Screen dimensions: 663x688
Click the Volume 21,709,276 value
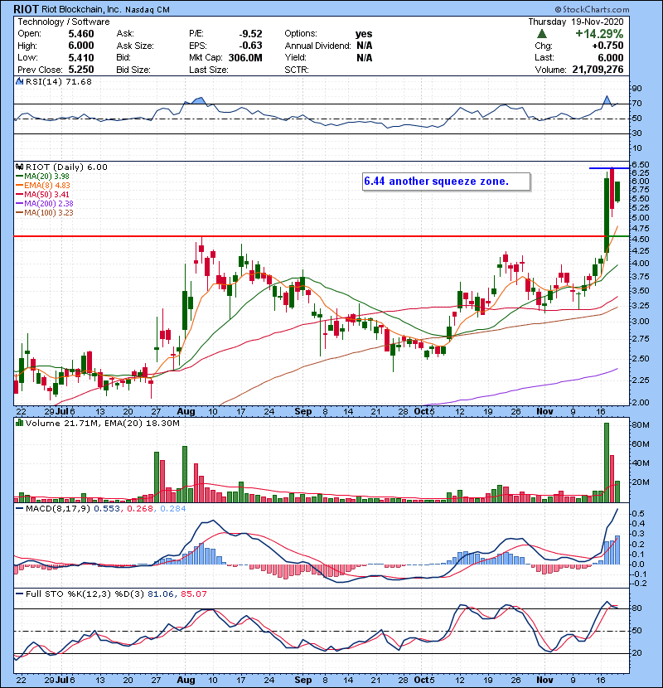tap(598, 70)
